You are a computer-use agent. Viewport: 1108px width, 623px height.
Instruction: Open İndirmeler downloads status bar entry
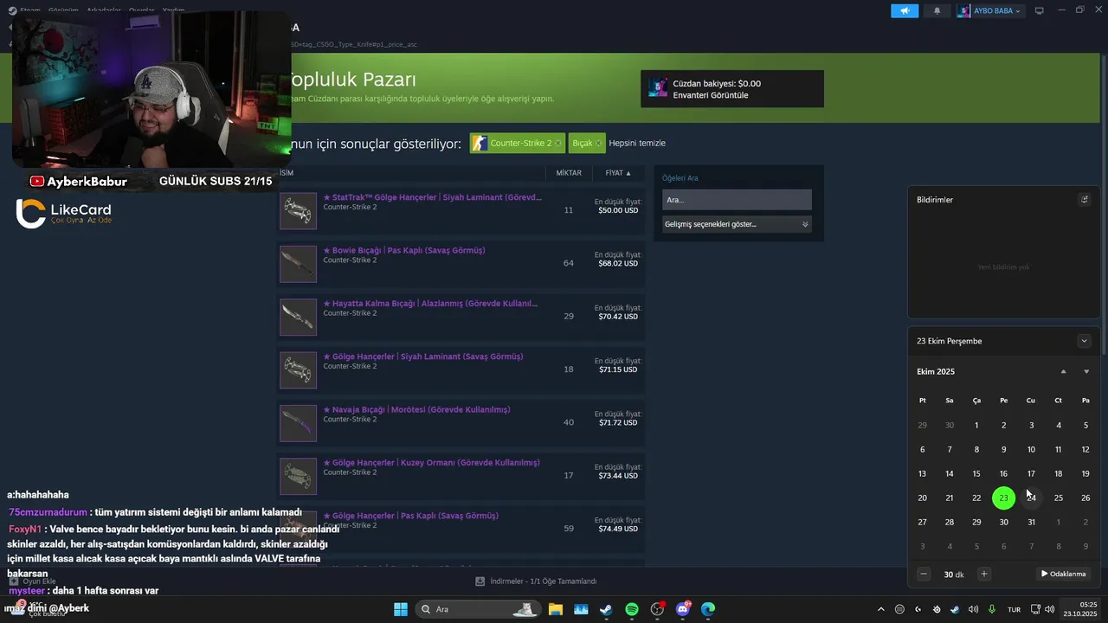click(537, 581)
